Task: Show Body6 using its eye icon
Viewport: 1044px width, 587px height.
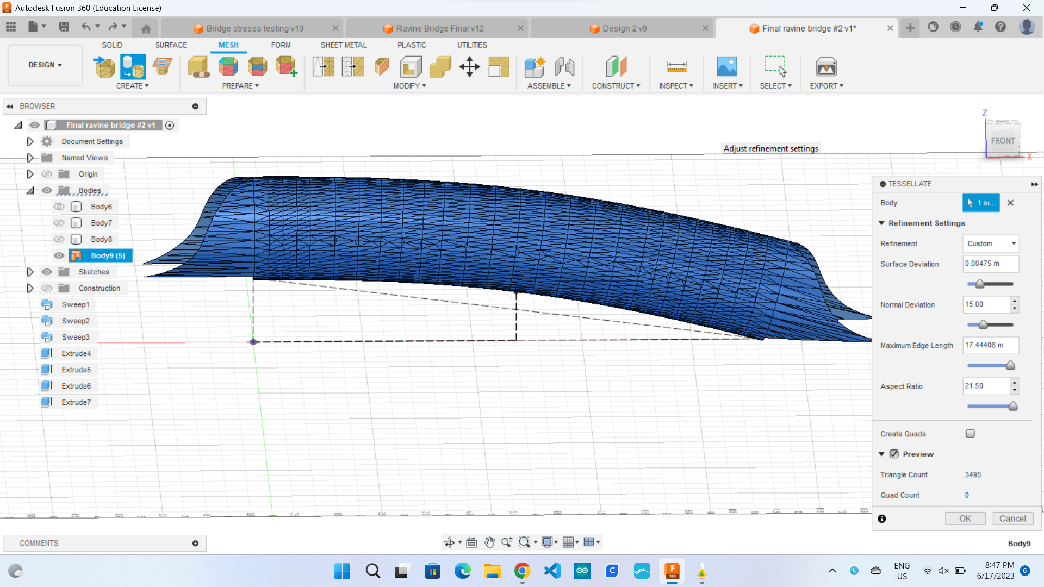Action: 59,207
